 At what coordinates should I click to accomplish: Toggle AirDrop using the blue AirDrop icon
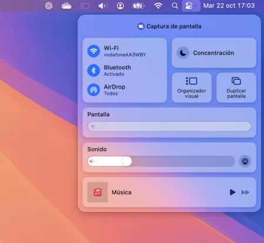click(93, 90)
